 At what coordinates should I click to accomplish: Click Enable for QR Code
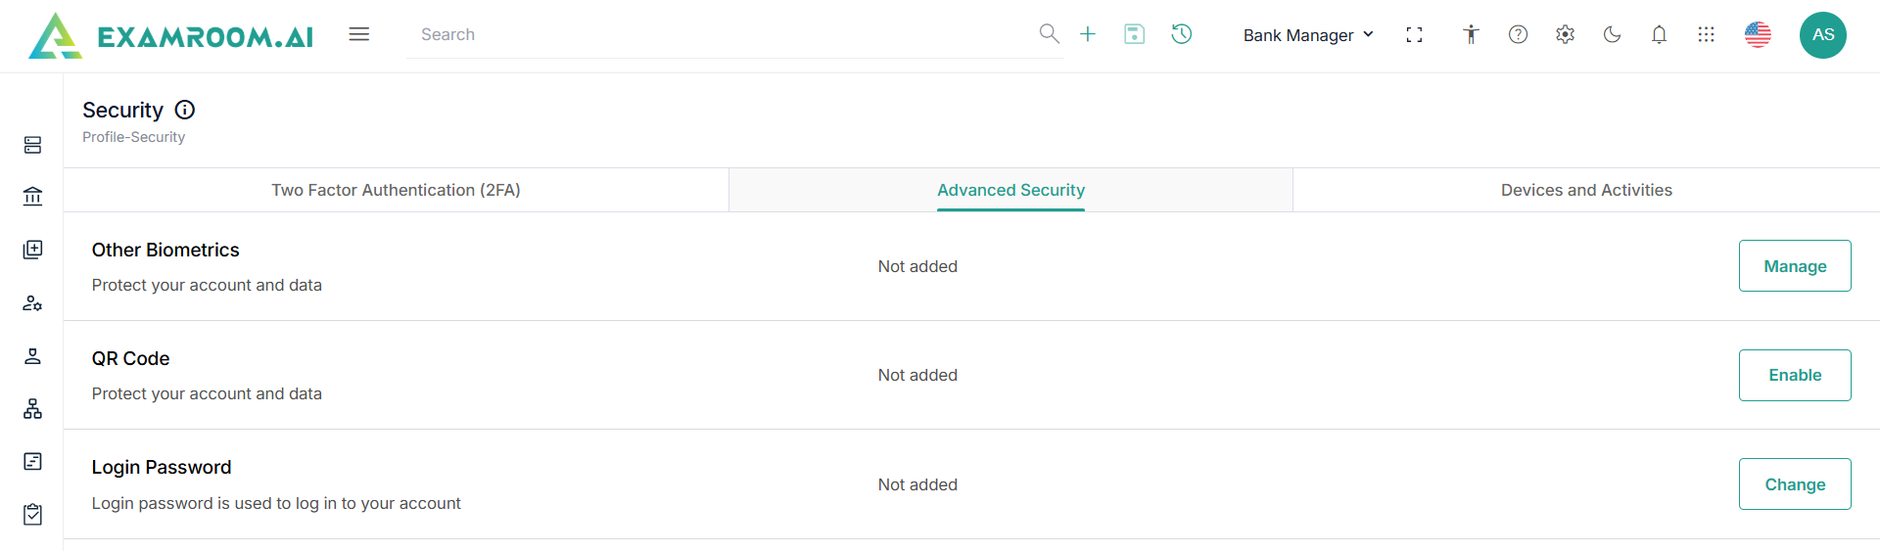1794,375
